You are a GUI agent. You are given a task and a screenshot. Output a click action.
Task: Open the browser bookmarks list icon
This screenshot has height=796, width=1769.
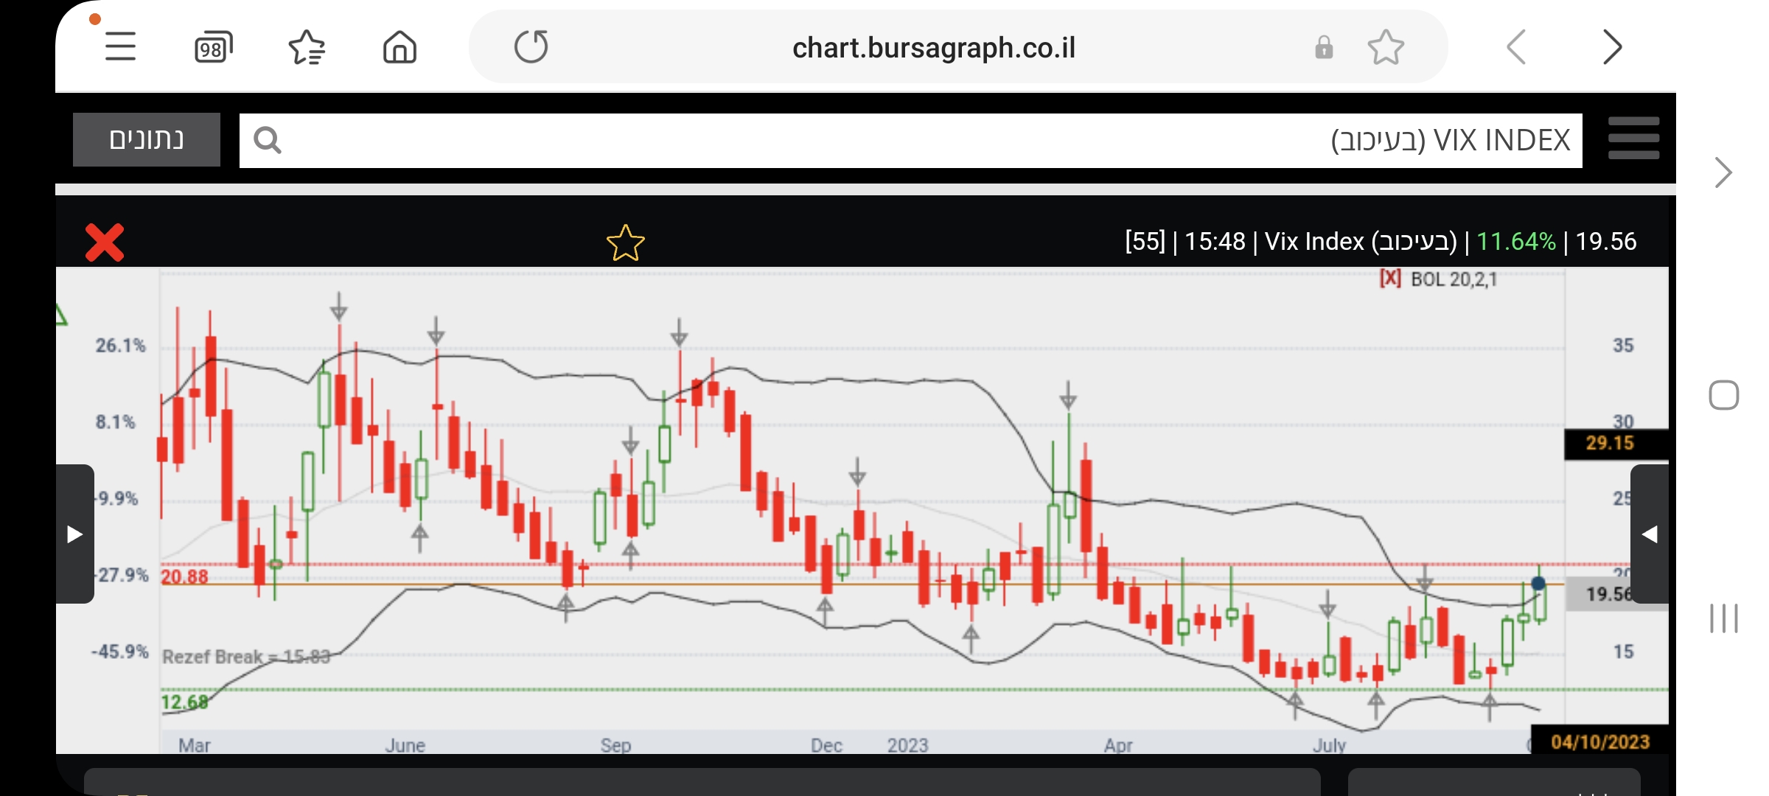click(307, 48)
